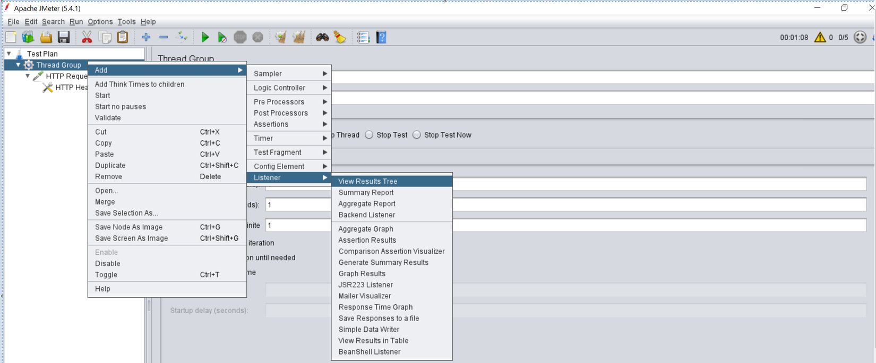Click the Help question mark toolbar icon
This screenshot has height=363, width=876.
pyautogui.click(x=381, y=37)
